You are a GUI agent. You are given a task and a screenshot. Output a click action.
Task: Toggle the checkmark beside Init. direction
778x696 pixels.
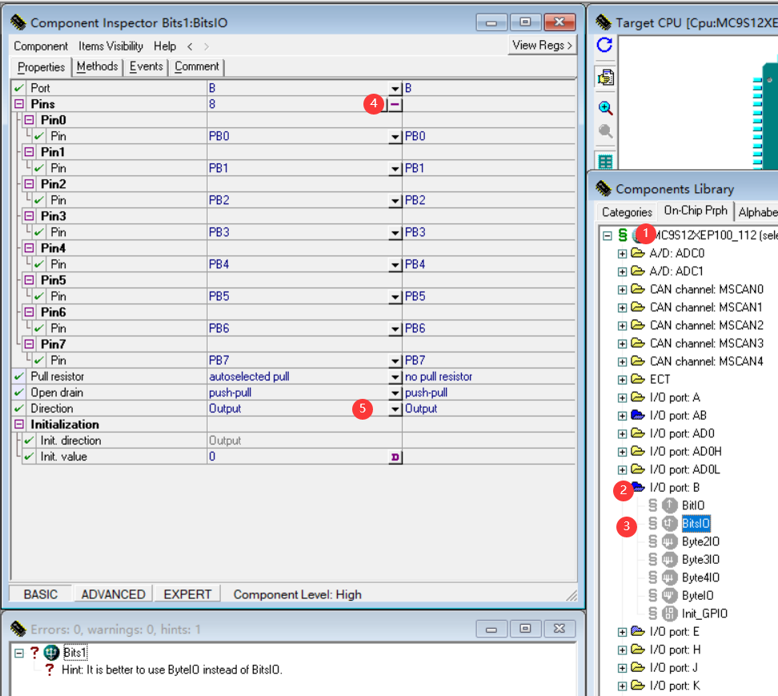[x=29, y=441]
